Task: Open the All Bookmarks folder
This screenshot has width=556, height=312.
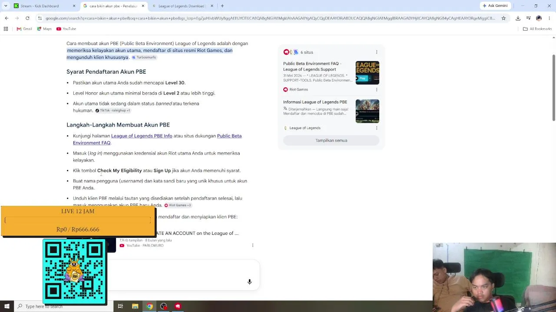Action: coord(537,29)
